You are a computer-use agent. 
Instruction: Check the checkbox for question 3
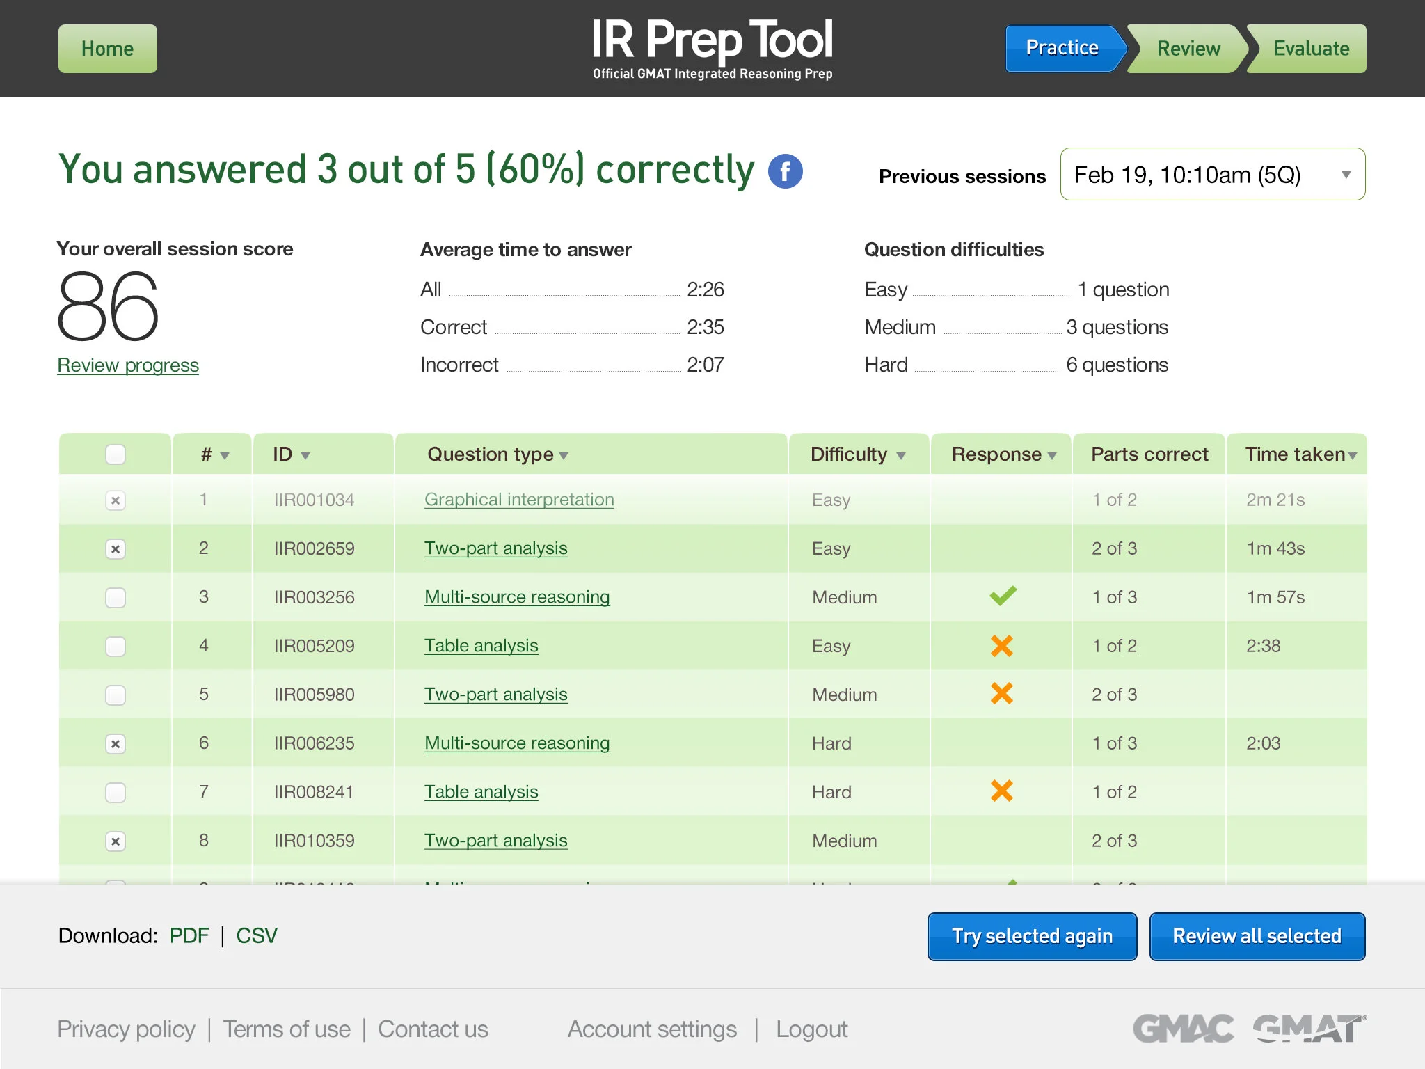coord(116,598)
